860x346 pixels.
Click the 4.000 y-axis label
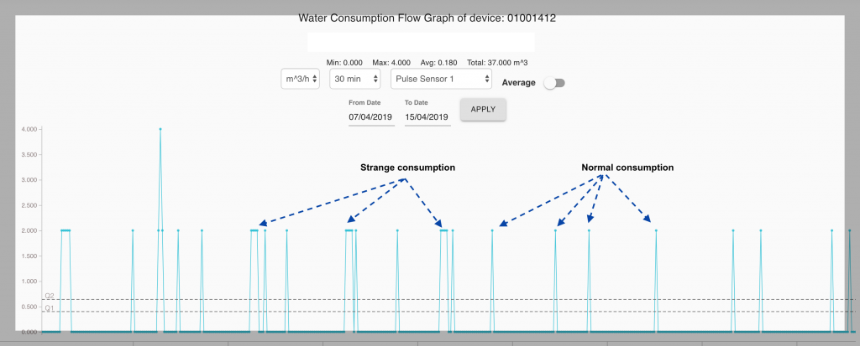(x=29, y=130)
